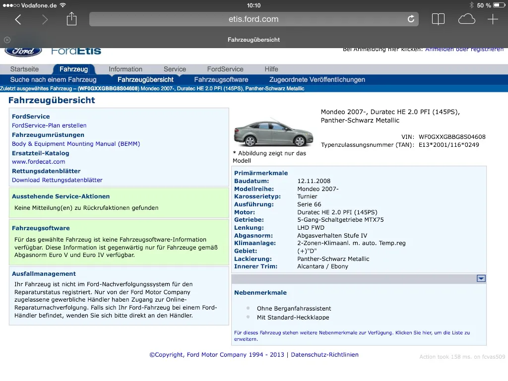Click Download Rettungsdatenblätter link
The image size is (508, 381).
pos(57,180)
